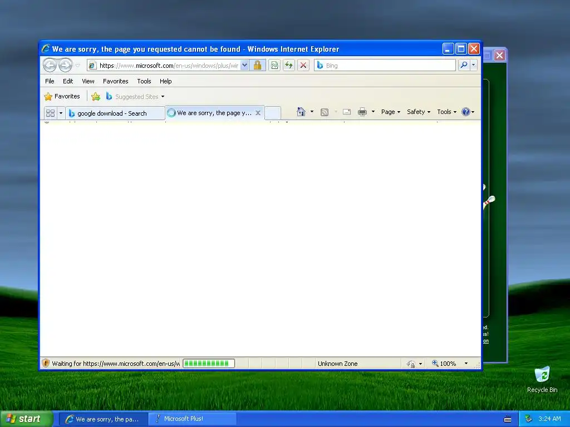Viewport: 570px width, 427px height.
Task: Click Add to Favorites Bar star icon
Action: (x=96, y=96)
